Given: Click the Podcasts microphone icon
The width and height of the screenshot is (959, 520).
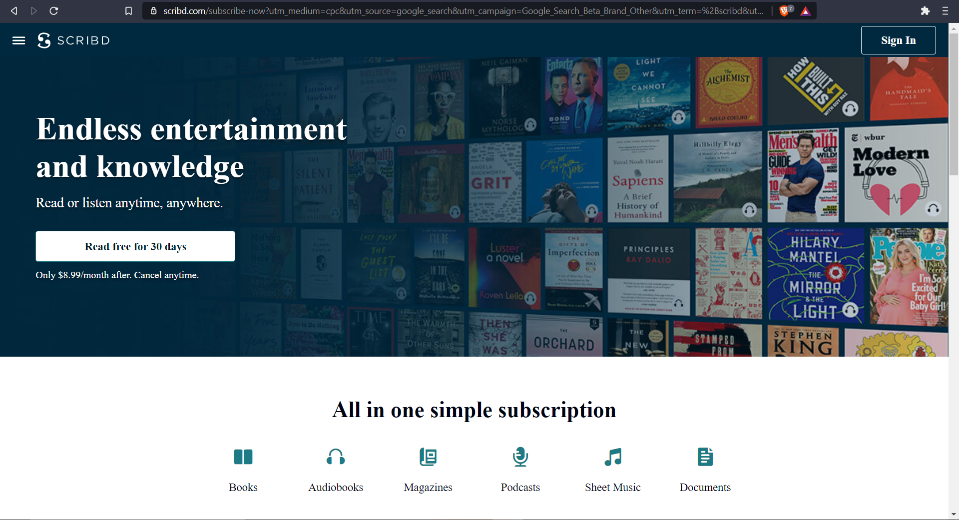Looking at the screenshot, I should [x=520, y=457].
